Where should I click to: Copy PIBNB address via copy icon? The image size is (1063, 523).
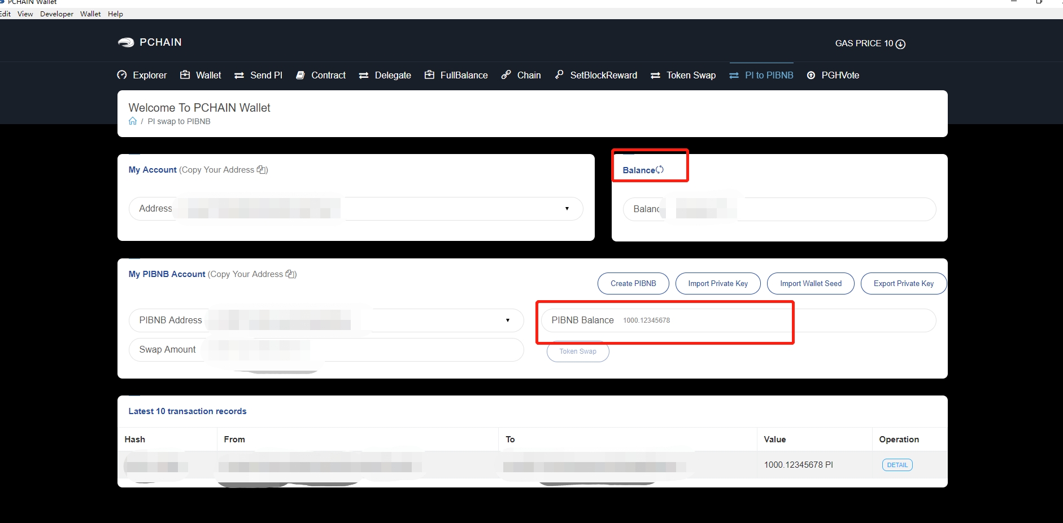point(290,274)
